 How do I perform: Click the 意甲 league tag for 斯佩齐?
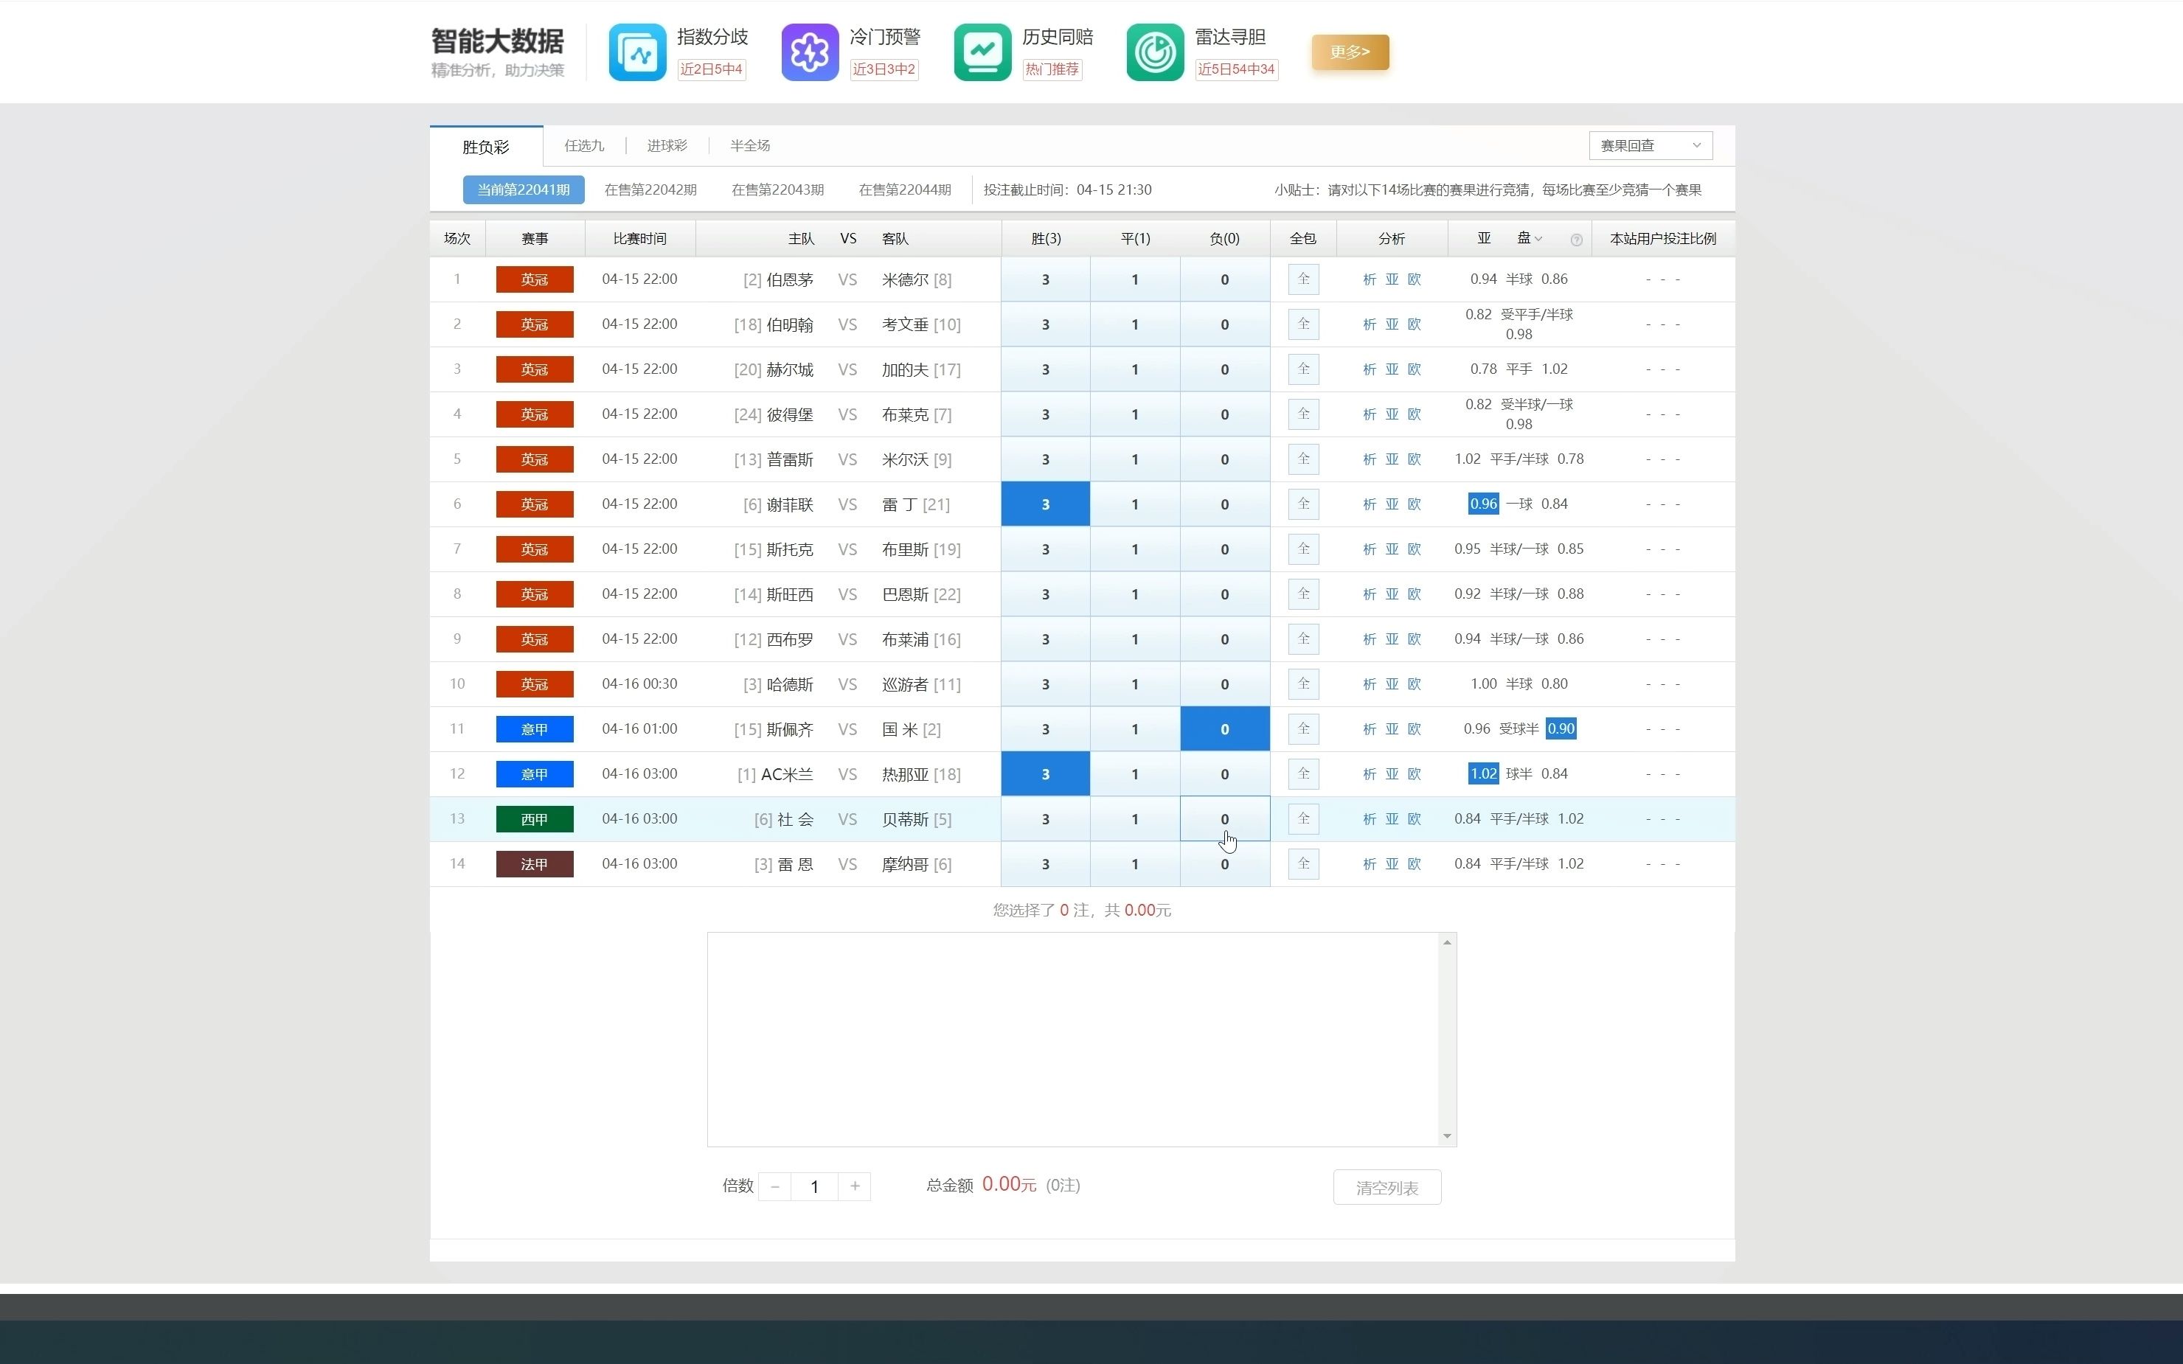point(534,729)
